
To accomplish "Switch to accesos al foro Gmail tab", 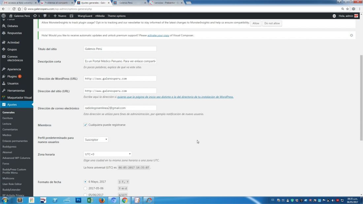I will click(x=20, y=3).
